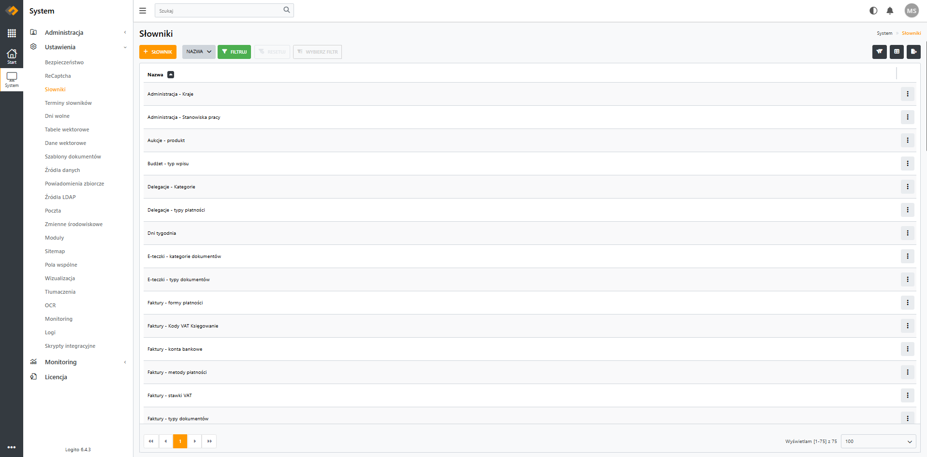
Task: Open the NAZWA filter dropdown
Action: [199, 52]
